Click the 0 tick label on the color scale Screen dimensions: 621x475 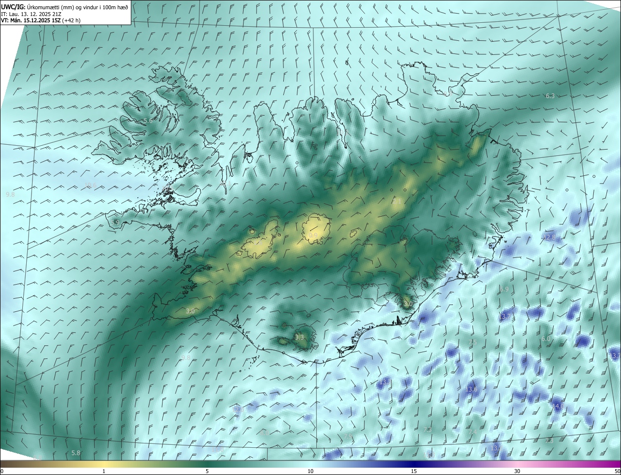click(x=2, y=471)
